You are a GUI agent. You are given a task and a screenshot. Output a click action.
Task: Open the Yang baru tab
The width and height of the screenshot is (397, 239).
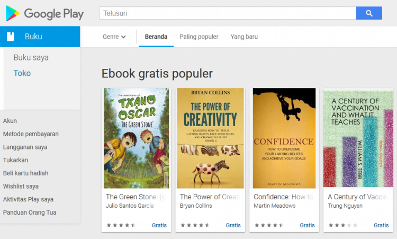tap(244, 37)
